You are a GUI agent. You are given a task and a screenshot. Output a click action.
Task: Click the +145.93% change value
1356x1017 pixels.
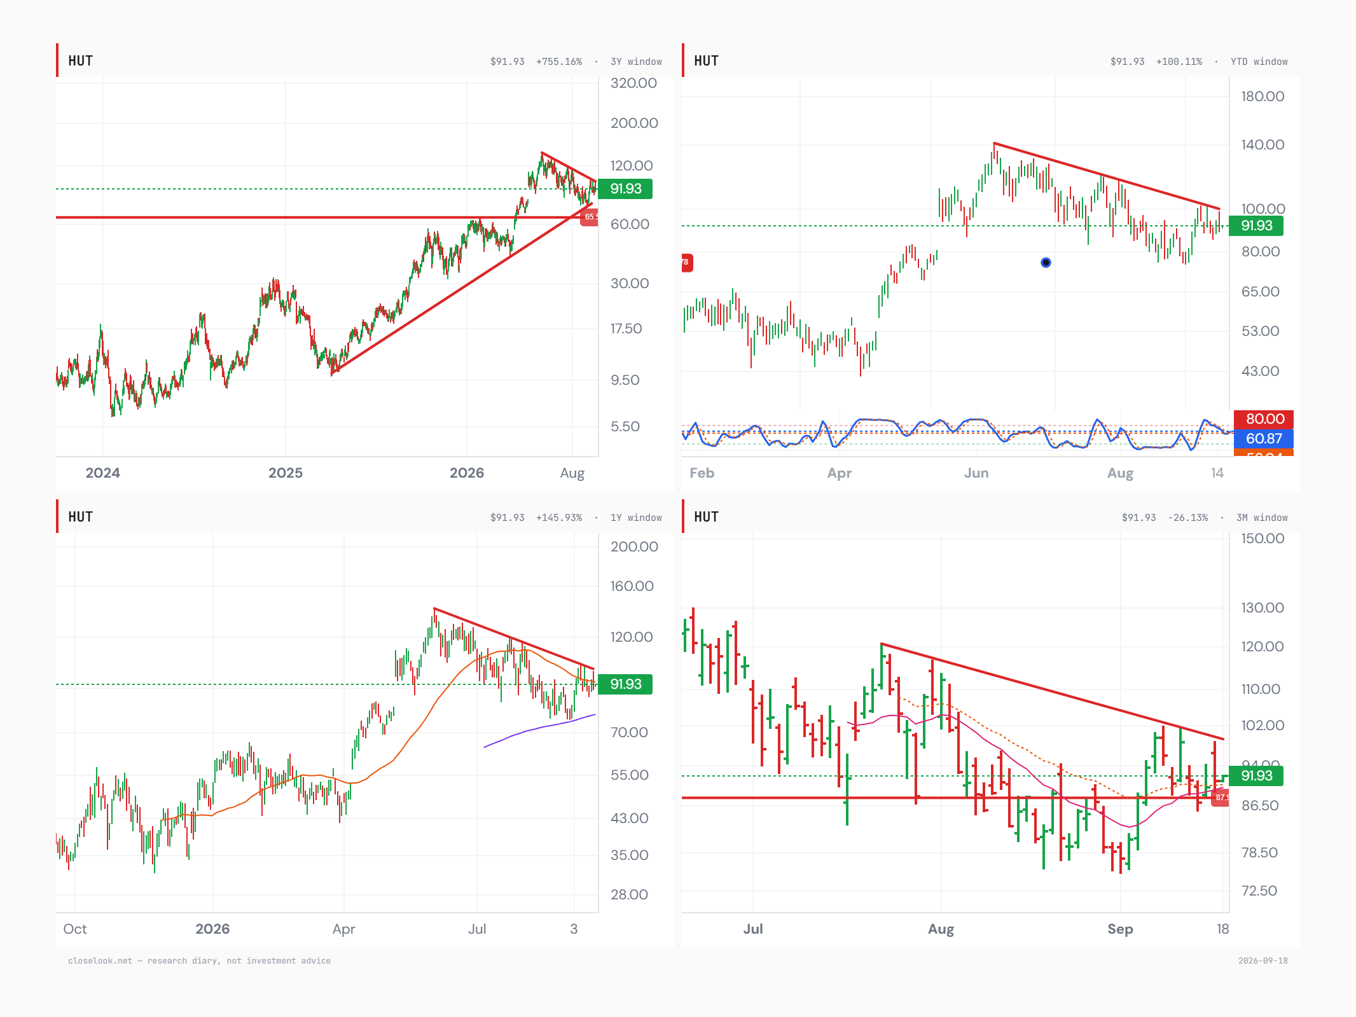559,518
